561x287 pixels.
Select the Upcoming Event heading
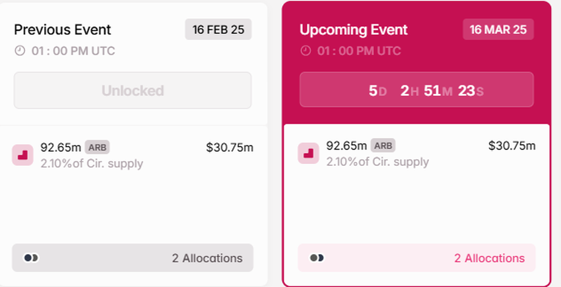[x=354, y=30]
